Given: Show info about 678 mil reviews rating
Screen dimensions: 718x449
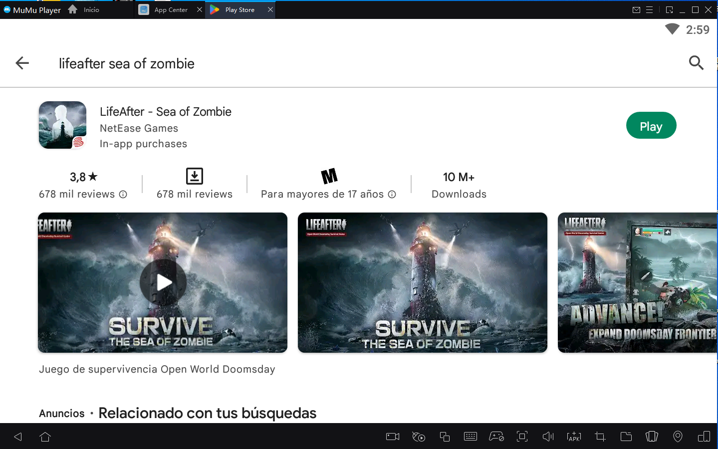Looking at the screenshot, I should click(x=123, y=195).
